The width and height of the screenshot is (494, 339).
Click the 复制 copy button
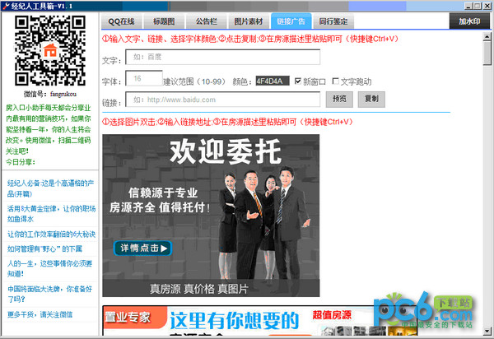coord(371,100)
